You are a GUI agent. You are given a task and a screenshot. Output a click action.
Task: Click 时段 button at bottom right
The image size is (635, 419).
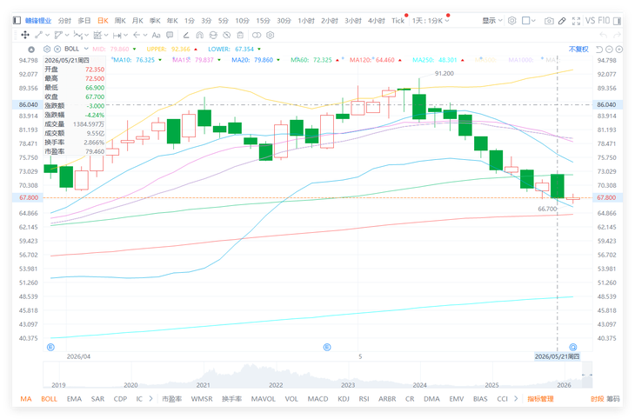597,399
